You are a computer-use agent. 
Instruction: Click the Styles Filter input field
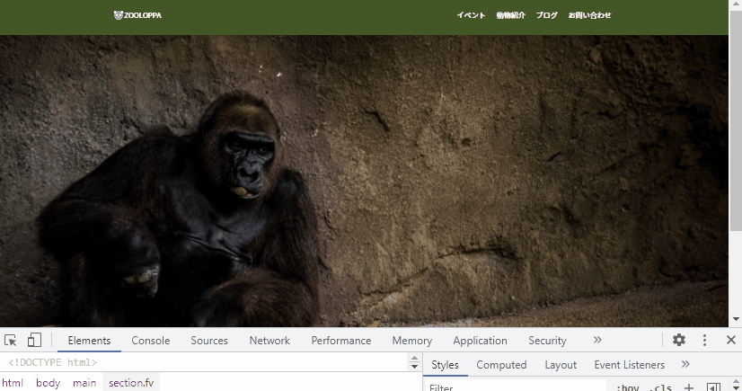point(516,387)
